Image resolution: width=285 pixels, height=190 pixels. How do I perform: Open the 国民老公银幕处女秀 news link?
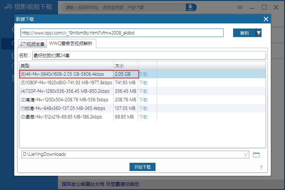(100, 184)
